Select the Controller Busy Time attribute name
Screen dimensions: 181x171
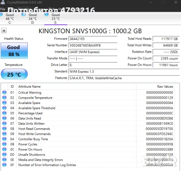33,139
